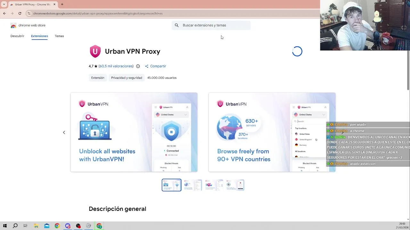Select the chromewebstore URL in address bar

98,13
